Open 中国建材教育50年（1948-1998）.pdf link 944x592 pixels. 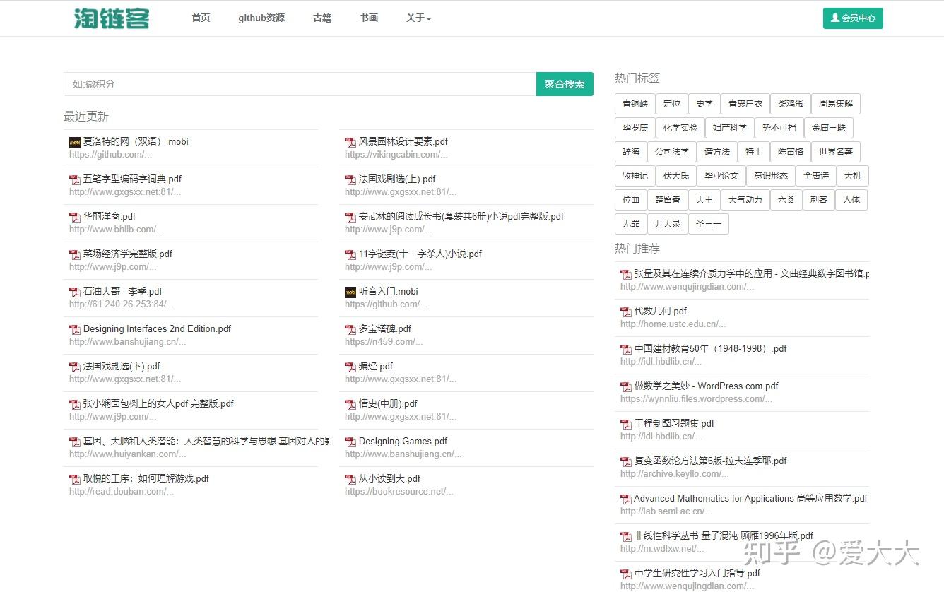pos(711,349)
